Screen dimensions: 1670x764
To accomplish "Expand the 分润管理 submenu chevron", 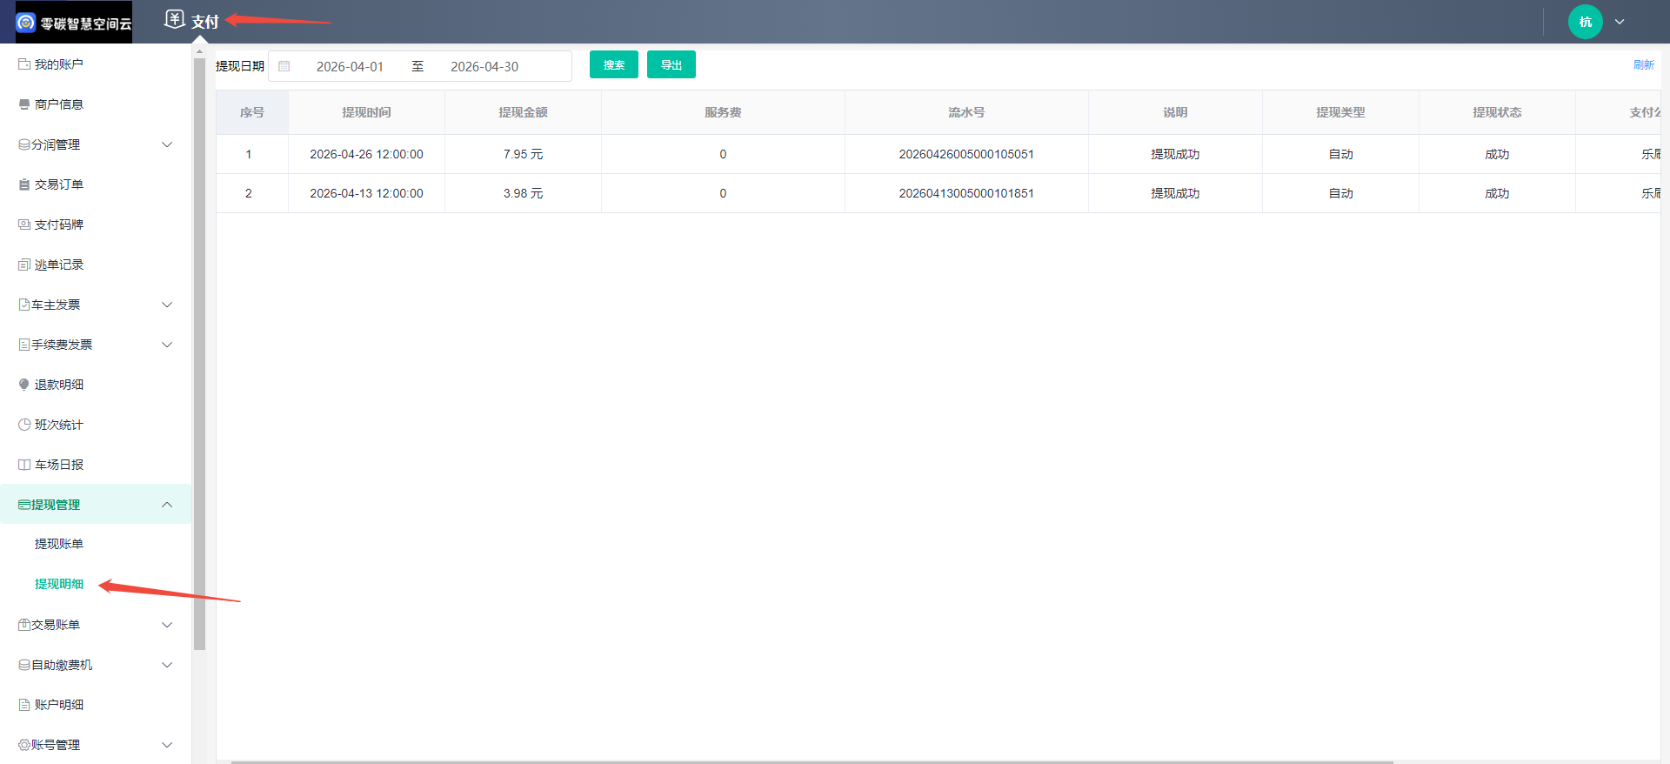I will (167, 144).
